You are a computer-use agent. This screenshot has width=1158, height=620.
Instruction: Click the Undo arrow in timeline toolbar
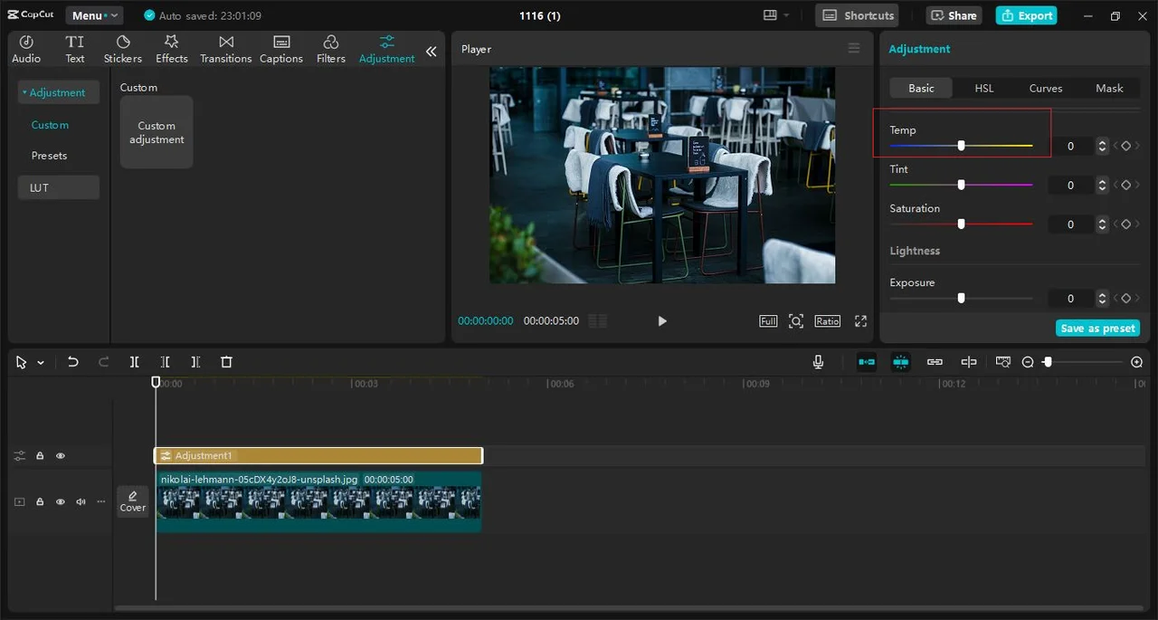73,362
